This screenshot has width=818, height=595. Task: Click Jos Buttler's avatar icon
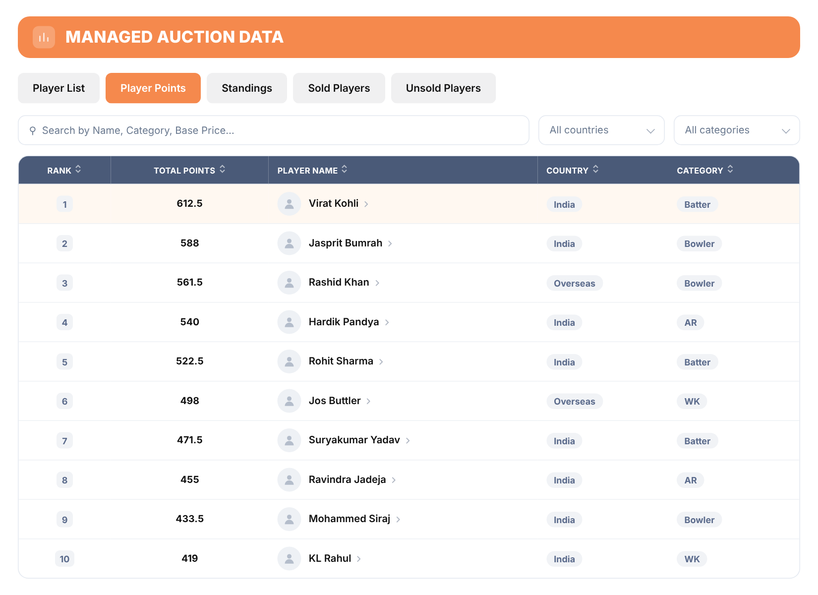290,401
